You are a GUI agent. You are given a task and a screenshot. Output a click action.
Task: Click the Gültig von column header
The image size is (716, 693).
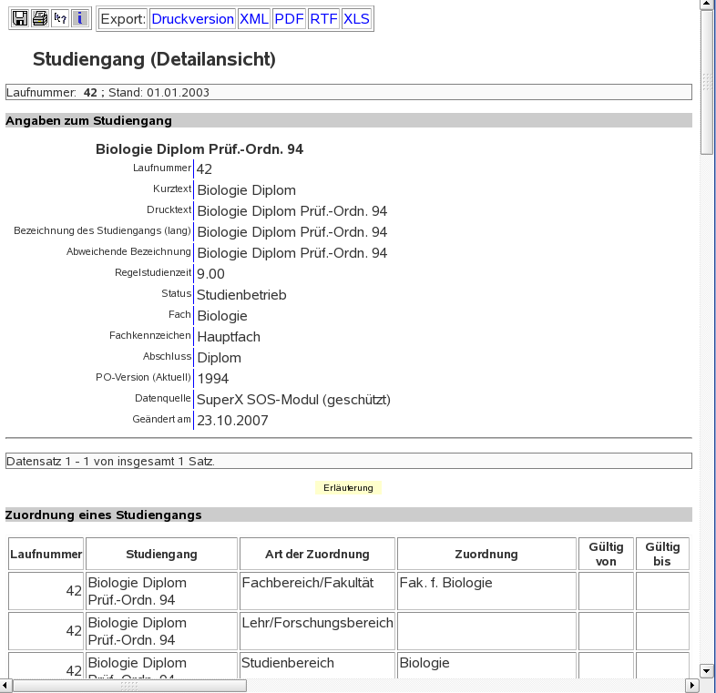coord(606,554)
